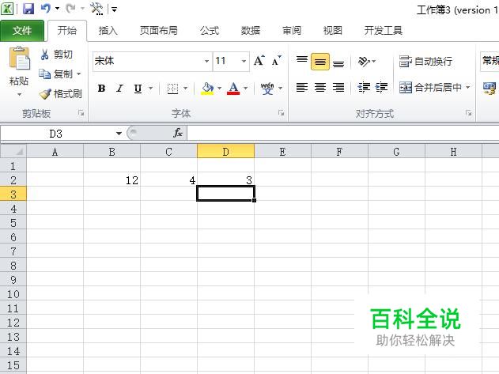Viewport: 499px width, 374px height.
Task: Click the decrease indent icon
Action: [x=364, y=87]
